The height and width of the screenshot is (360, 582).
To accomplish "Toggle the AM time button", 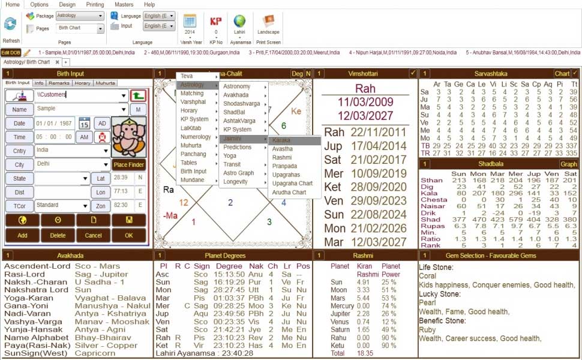I will (x=84, y=137).
